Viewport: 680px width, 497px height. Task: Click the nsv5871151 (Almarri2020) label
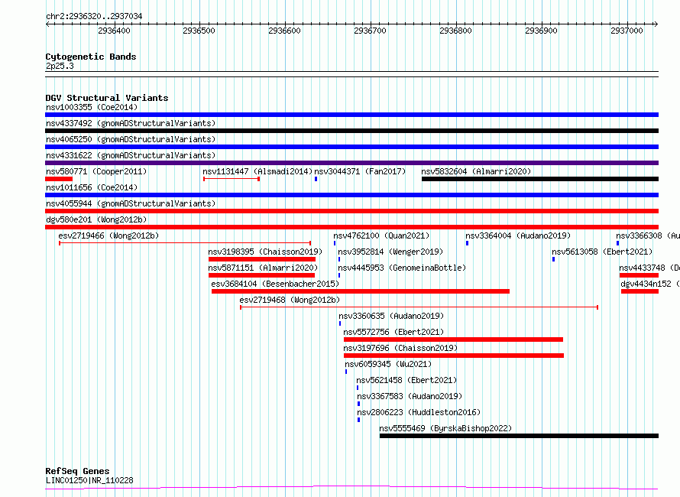click(263, 268)
